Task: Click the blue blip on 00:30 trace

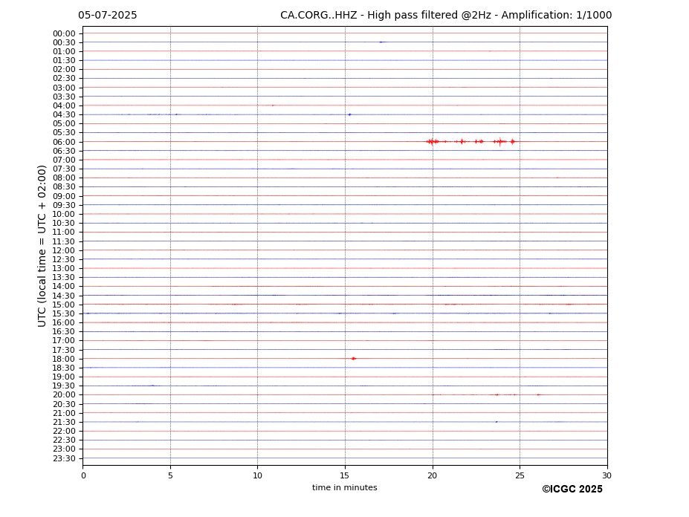Action: click(x=382, y=42)
